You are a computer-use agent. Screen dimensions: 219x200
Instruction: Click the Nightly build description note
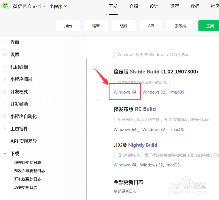168,155
